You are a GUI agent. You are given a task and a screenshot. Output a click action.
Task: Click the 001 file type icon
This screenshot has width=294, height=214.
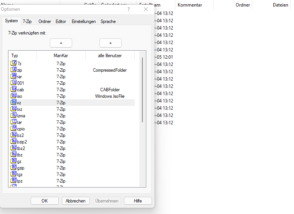pos(13,82)
